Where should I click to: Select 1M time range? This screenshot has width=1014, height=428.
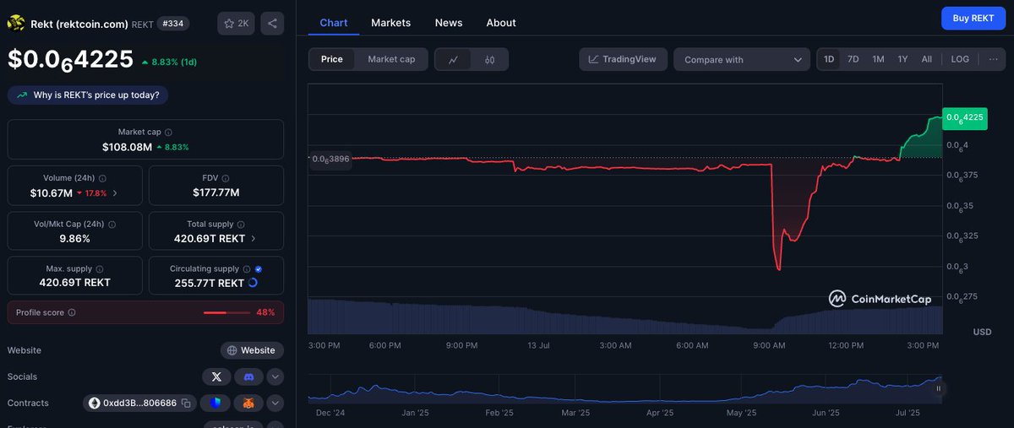click(878, 59)
